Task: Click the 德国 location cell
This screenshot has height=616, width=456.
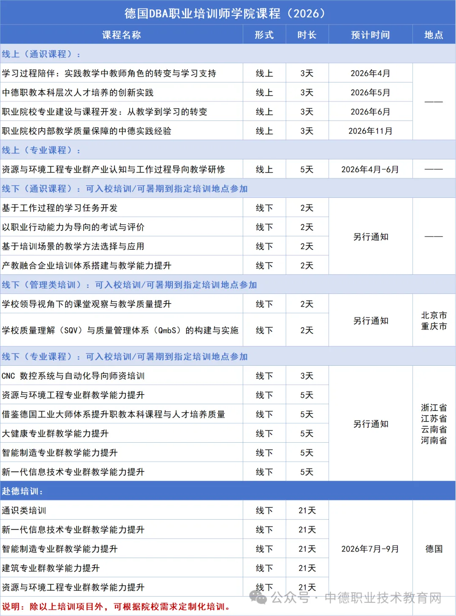Action: [433, 549]
